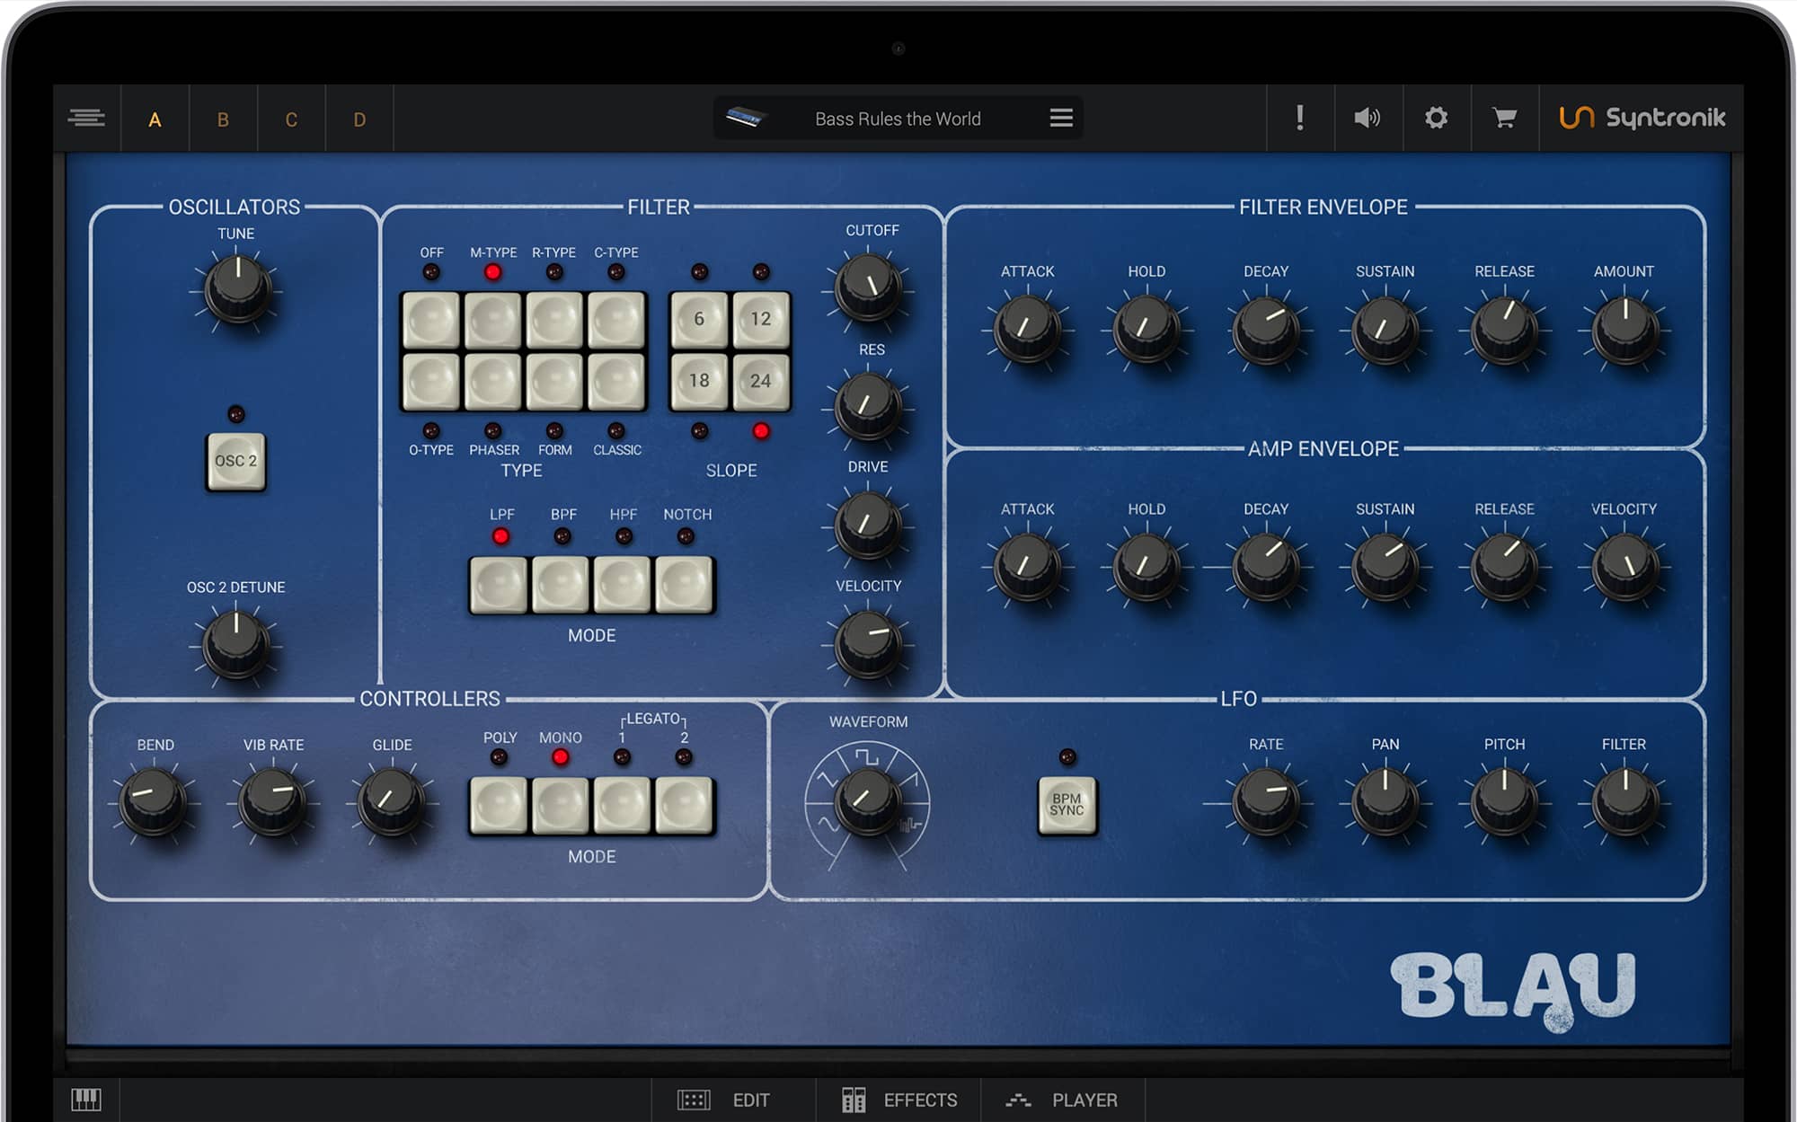Click the filter CUTOFF knob
This screenshot has width=1797, height=1122.
(868, 287)
